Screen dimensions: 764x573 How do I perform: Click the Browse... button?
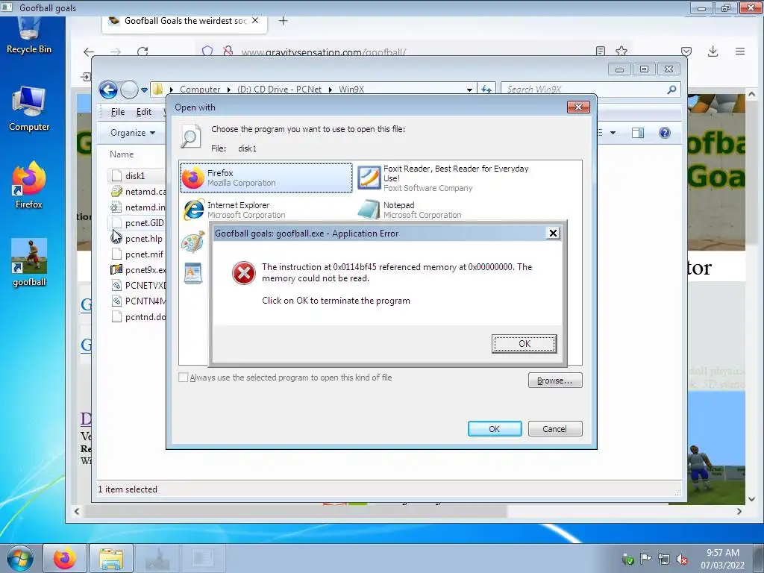[555, 380]
